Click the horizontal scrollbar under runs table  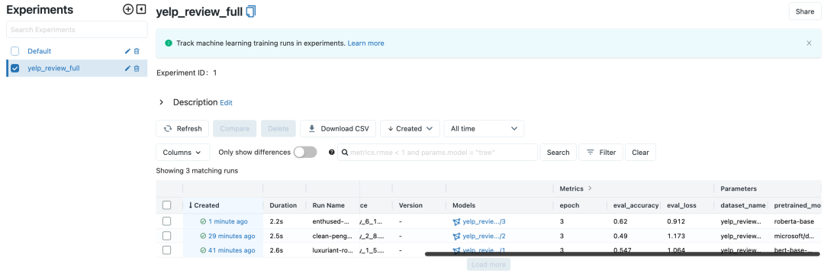(623, 254)
